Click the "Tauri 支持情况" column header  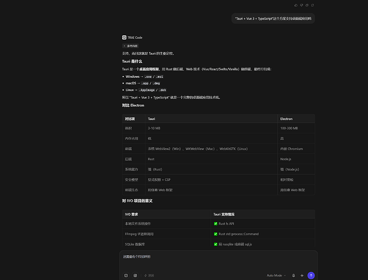(x=263, y=214)
